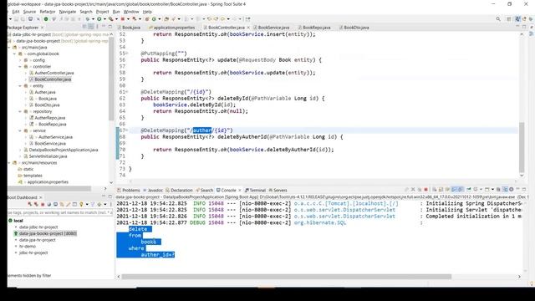This screenshot has height=301, width=535.
Task: Click the green Run button in toolbar
Action: (99, 19)
